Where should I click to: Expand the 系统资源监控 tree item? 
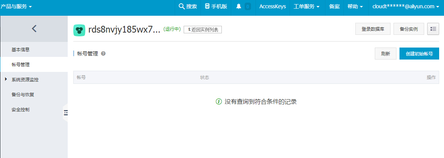(6, 79)
